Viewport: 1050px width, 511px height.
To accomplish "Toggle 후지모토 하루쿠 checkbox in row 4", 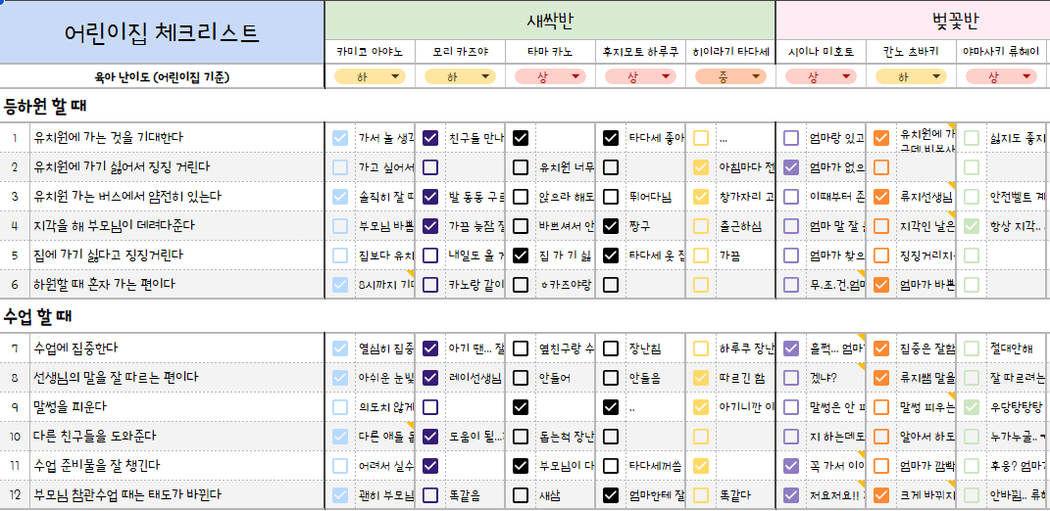I will click(610, 226).
